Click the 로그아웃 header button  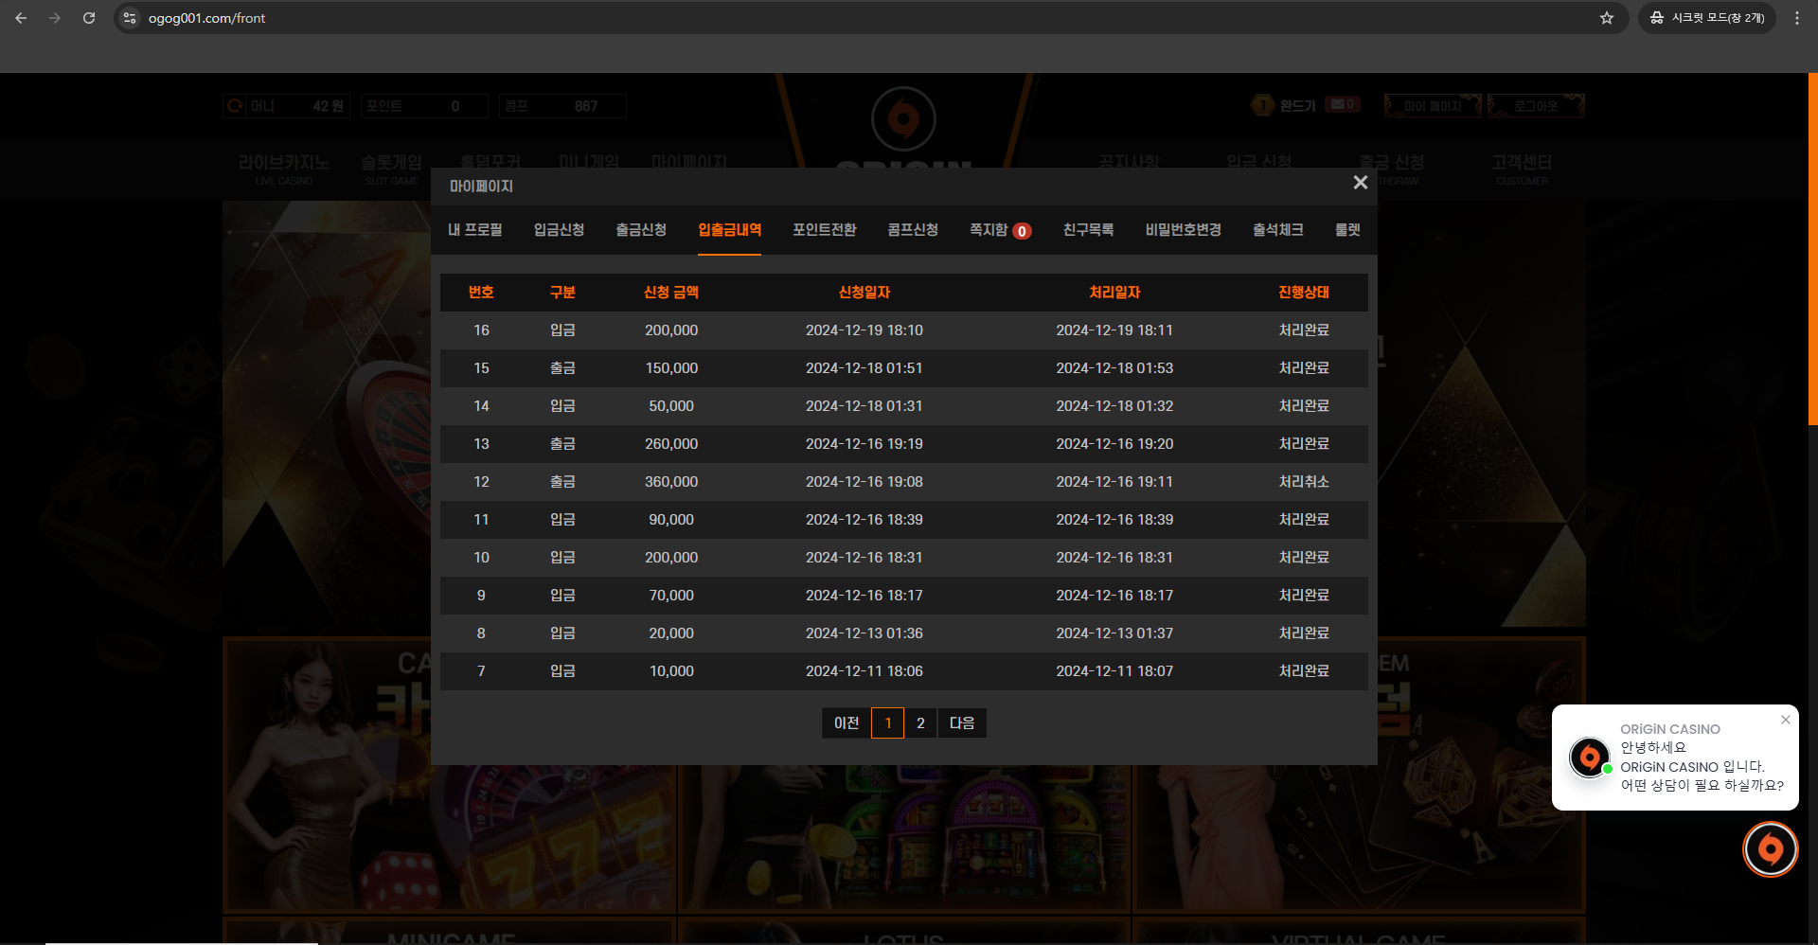[1536, 106]
